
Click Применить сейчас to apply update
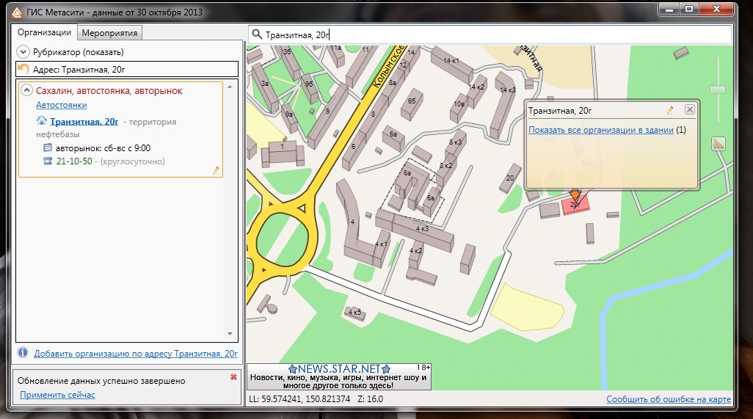tap(57, 395)
